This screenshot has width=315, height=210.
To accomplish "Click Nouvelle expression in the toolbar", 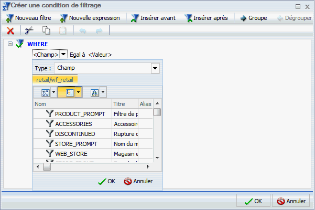I will click(x=90, y=18).
